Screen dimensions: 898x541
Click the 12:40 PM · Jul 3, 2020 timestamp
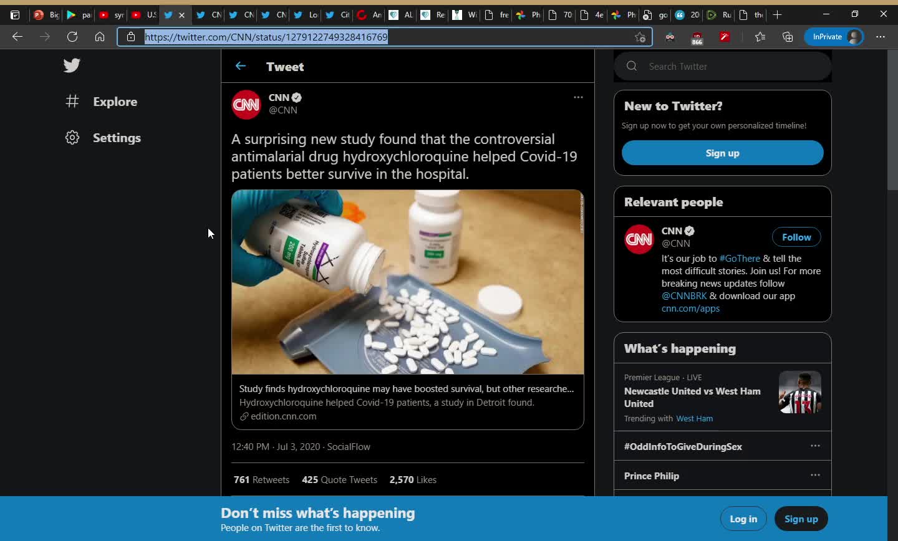(x=276, y=447)
